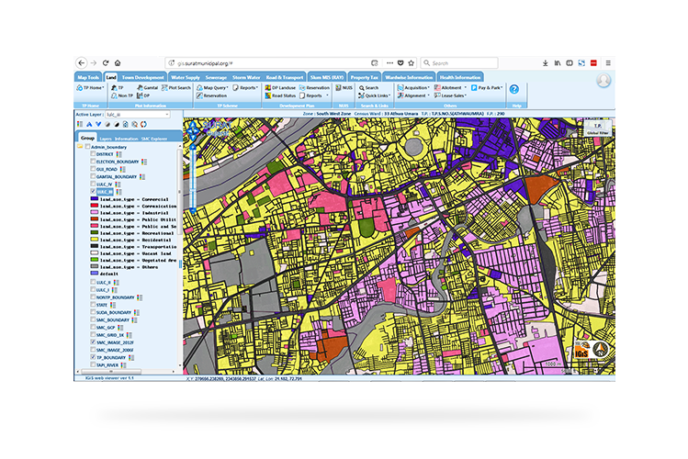Open the Property Tax tab
688x459 pixels.
click(x=364, y=77)
